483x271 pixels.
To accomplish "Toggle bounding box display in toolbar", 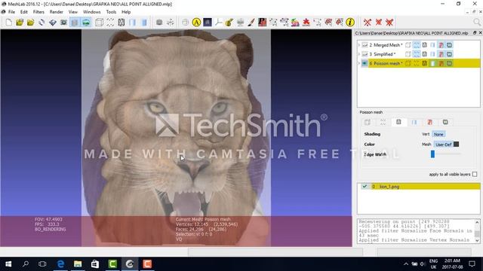I will tap(99, 23).
